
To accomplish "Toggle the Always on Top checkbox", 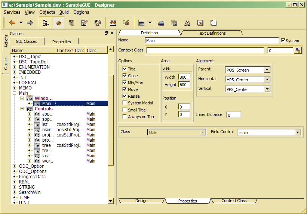I will point(125,117).
